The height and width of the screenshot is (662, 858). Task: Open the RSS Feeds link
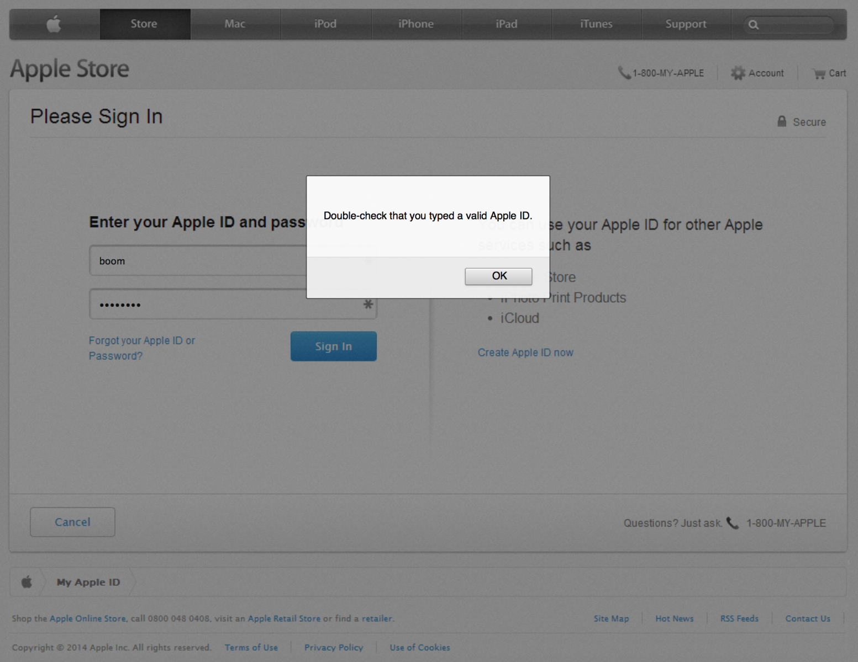click(x=739, y=619)
